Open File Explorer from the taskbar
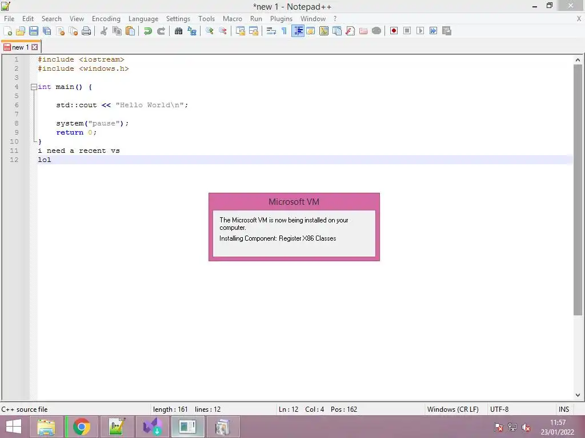Screen dimensions: 585x438 (x=46, y=427)
